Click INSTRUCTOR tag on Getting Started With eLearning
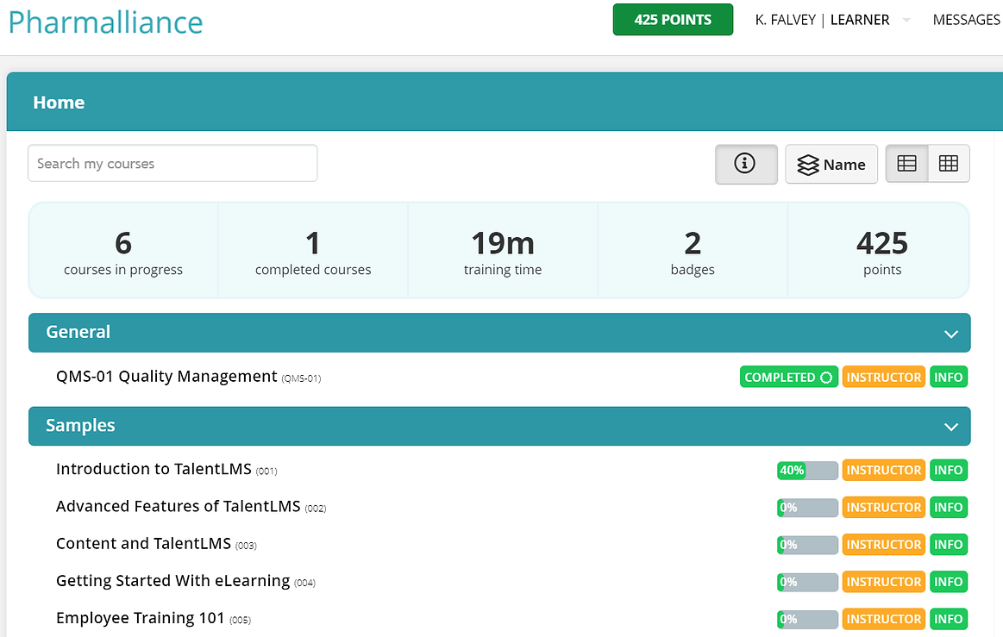The width and height of the screenshot is (1003, 637). [x=883, y=581]
